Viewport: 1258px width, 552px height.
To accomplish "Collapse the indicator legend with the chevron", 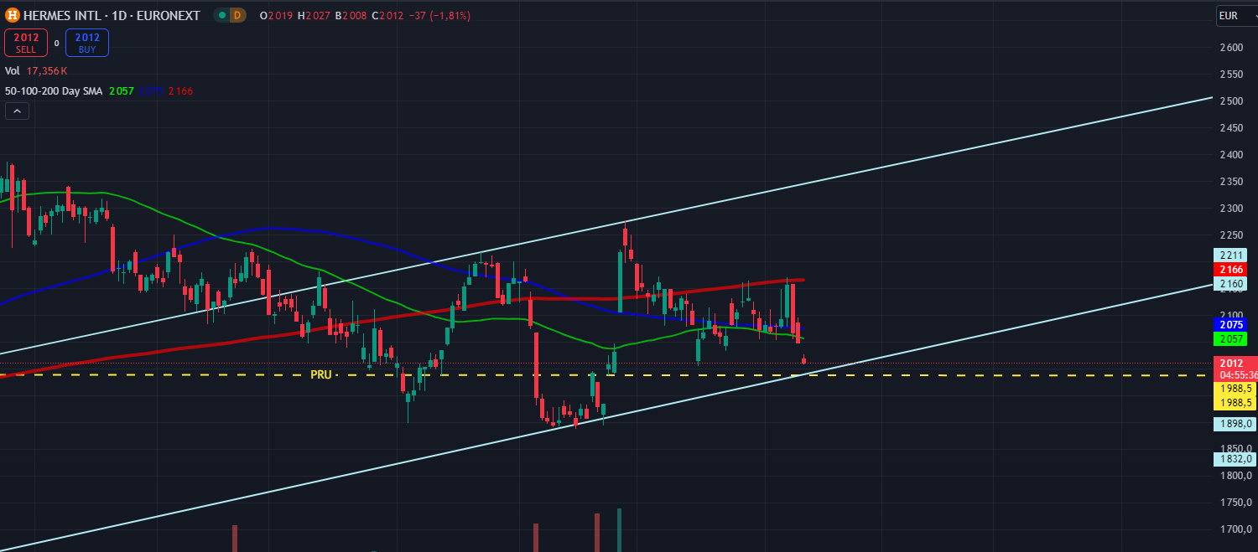I will (x=17, y=111).
